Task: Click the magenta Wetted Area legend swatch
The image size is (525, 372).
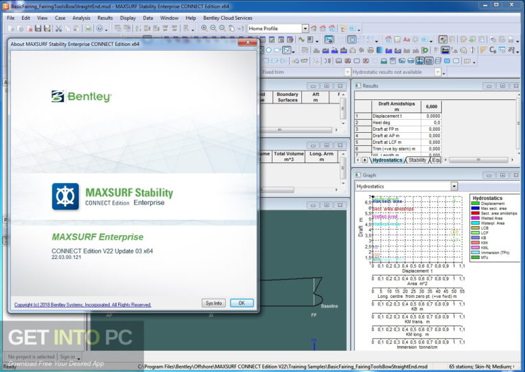Action: (475, 218)
